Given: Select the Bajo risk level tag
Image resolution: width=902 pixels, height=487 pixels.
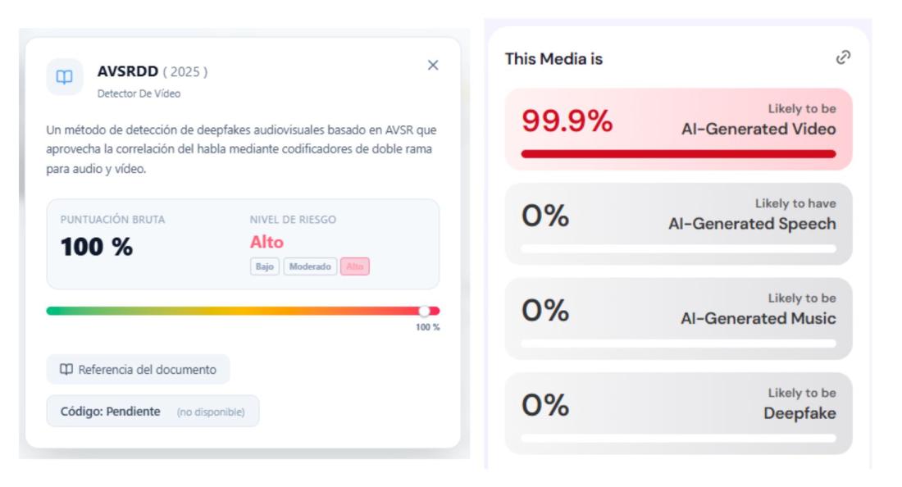Looking at the screenshot, I should 265,267.
